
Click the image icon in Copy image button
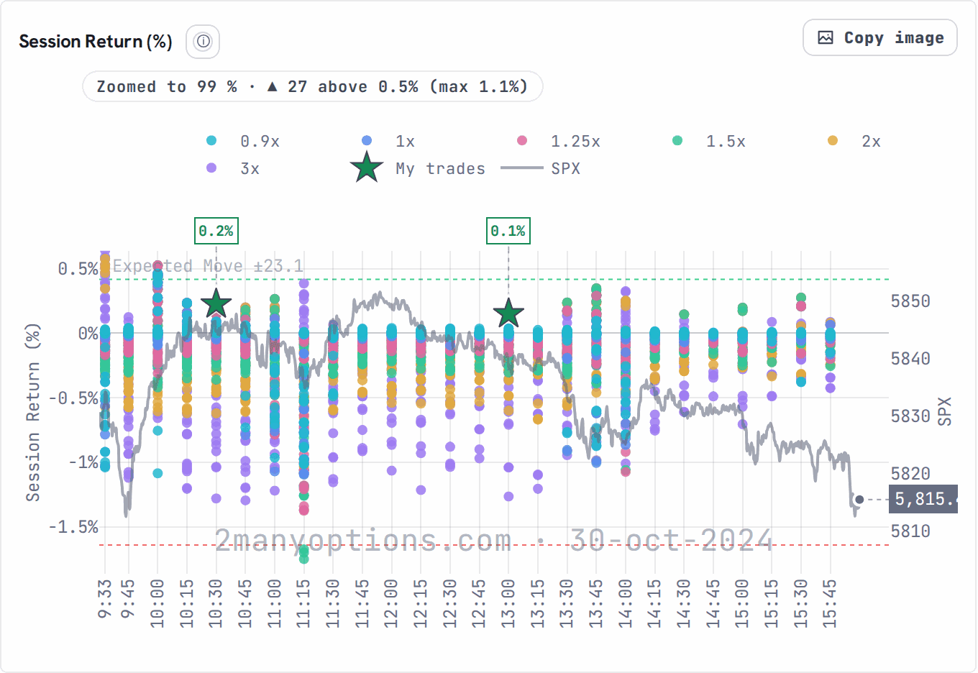826,38
